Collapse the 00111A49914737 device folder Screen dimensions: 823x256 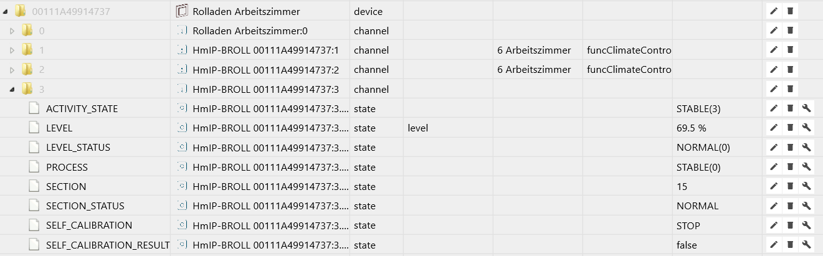tap(5, 11)
